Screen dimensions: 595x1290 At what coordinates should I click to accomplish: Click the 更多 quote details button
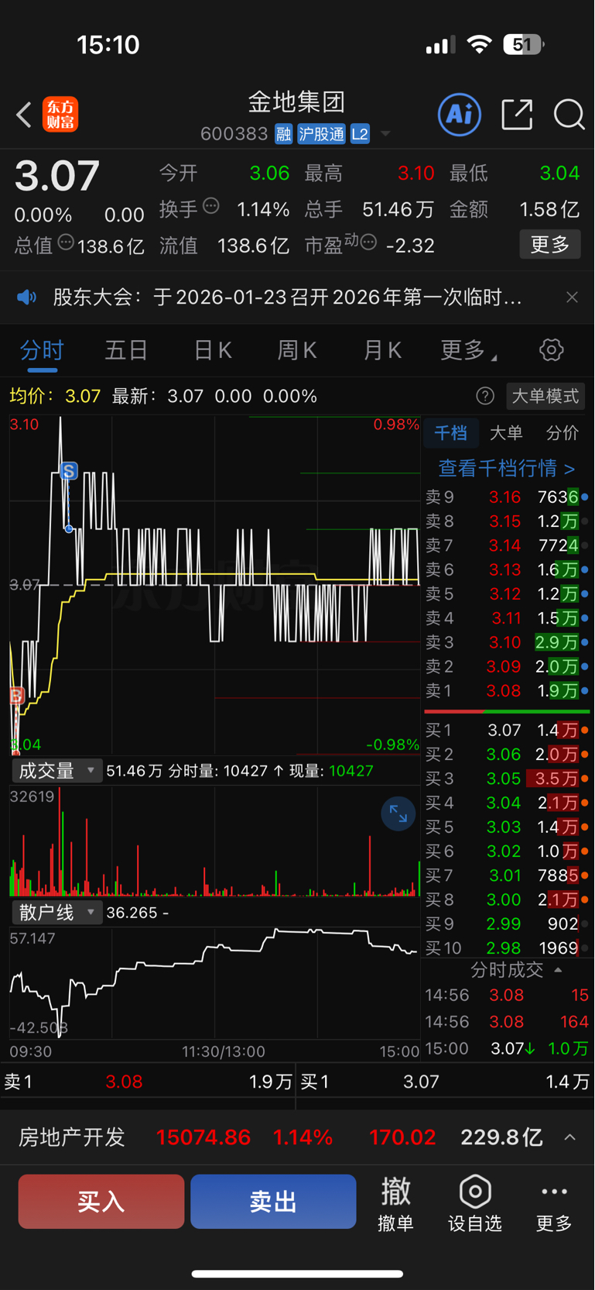(550, 245)
